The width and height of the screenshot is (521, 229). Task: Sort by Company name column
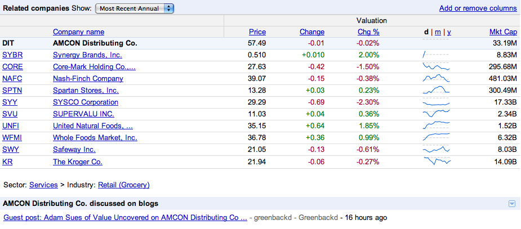[x=78, y=32]
